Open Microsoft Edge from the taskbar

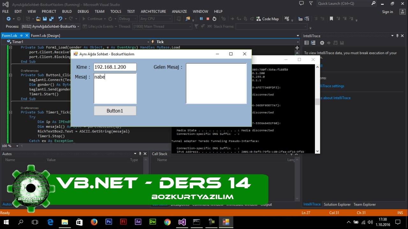tap(50, 222)
